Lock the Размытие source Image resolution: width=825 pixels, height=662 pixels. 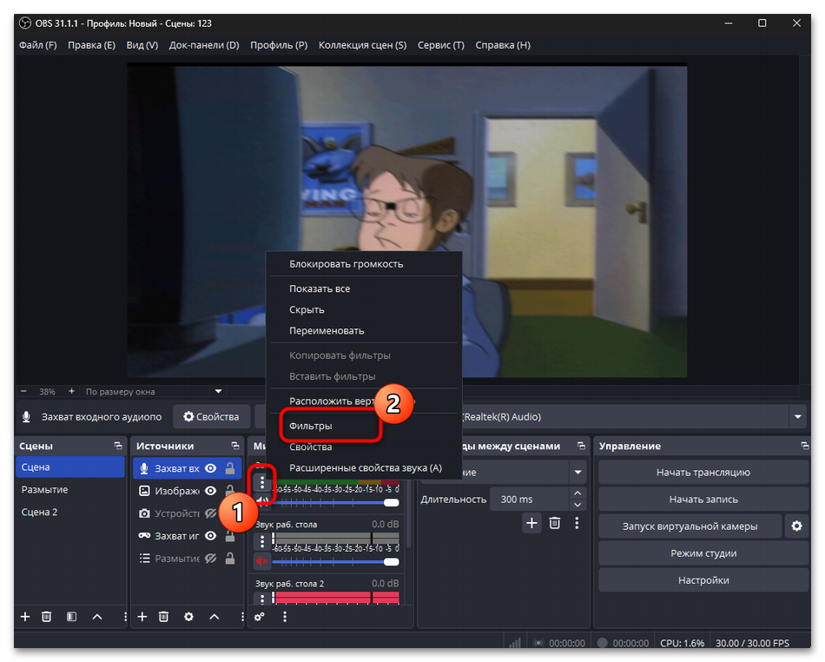[x=230, y=559]
